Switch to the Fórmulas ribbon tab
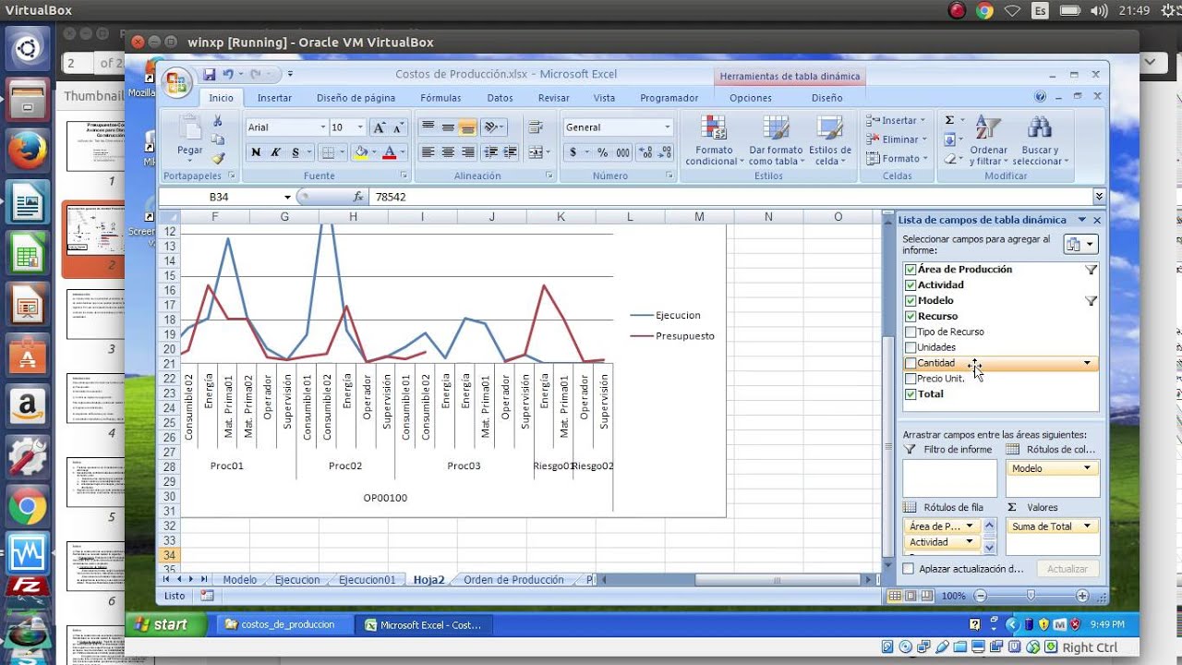Viewport: 1182px width, 665px height. tap(440, 98)
